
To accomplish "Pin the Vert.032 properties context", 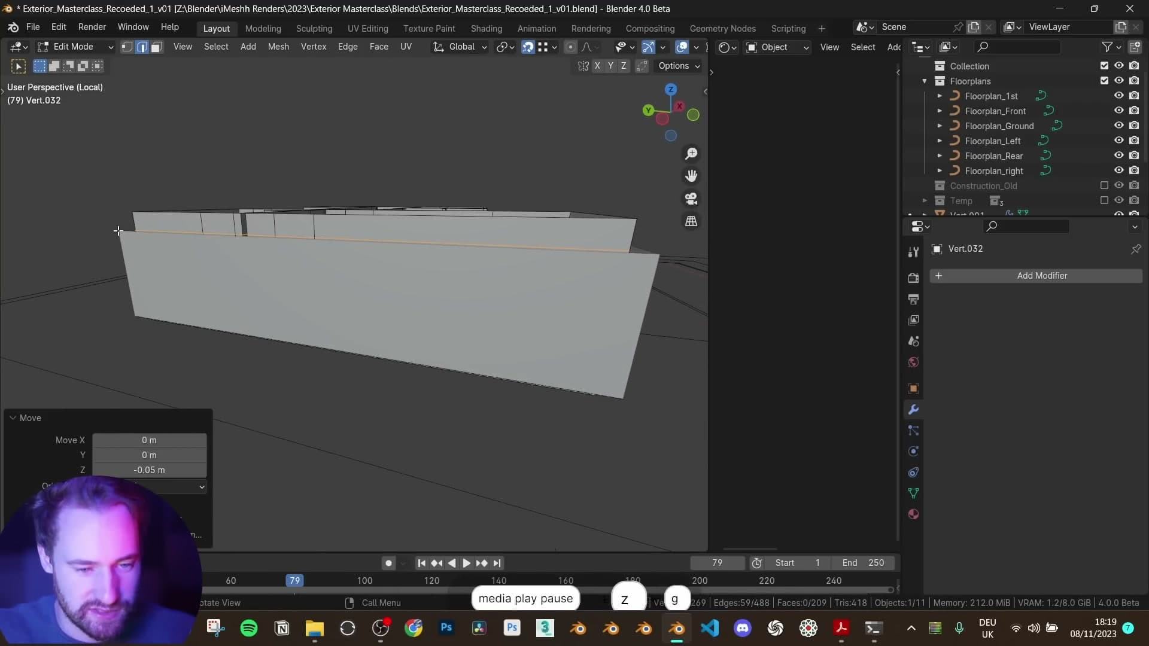I will (x=1136, y=249).
